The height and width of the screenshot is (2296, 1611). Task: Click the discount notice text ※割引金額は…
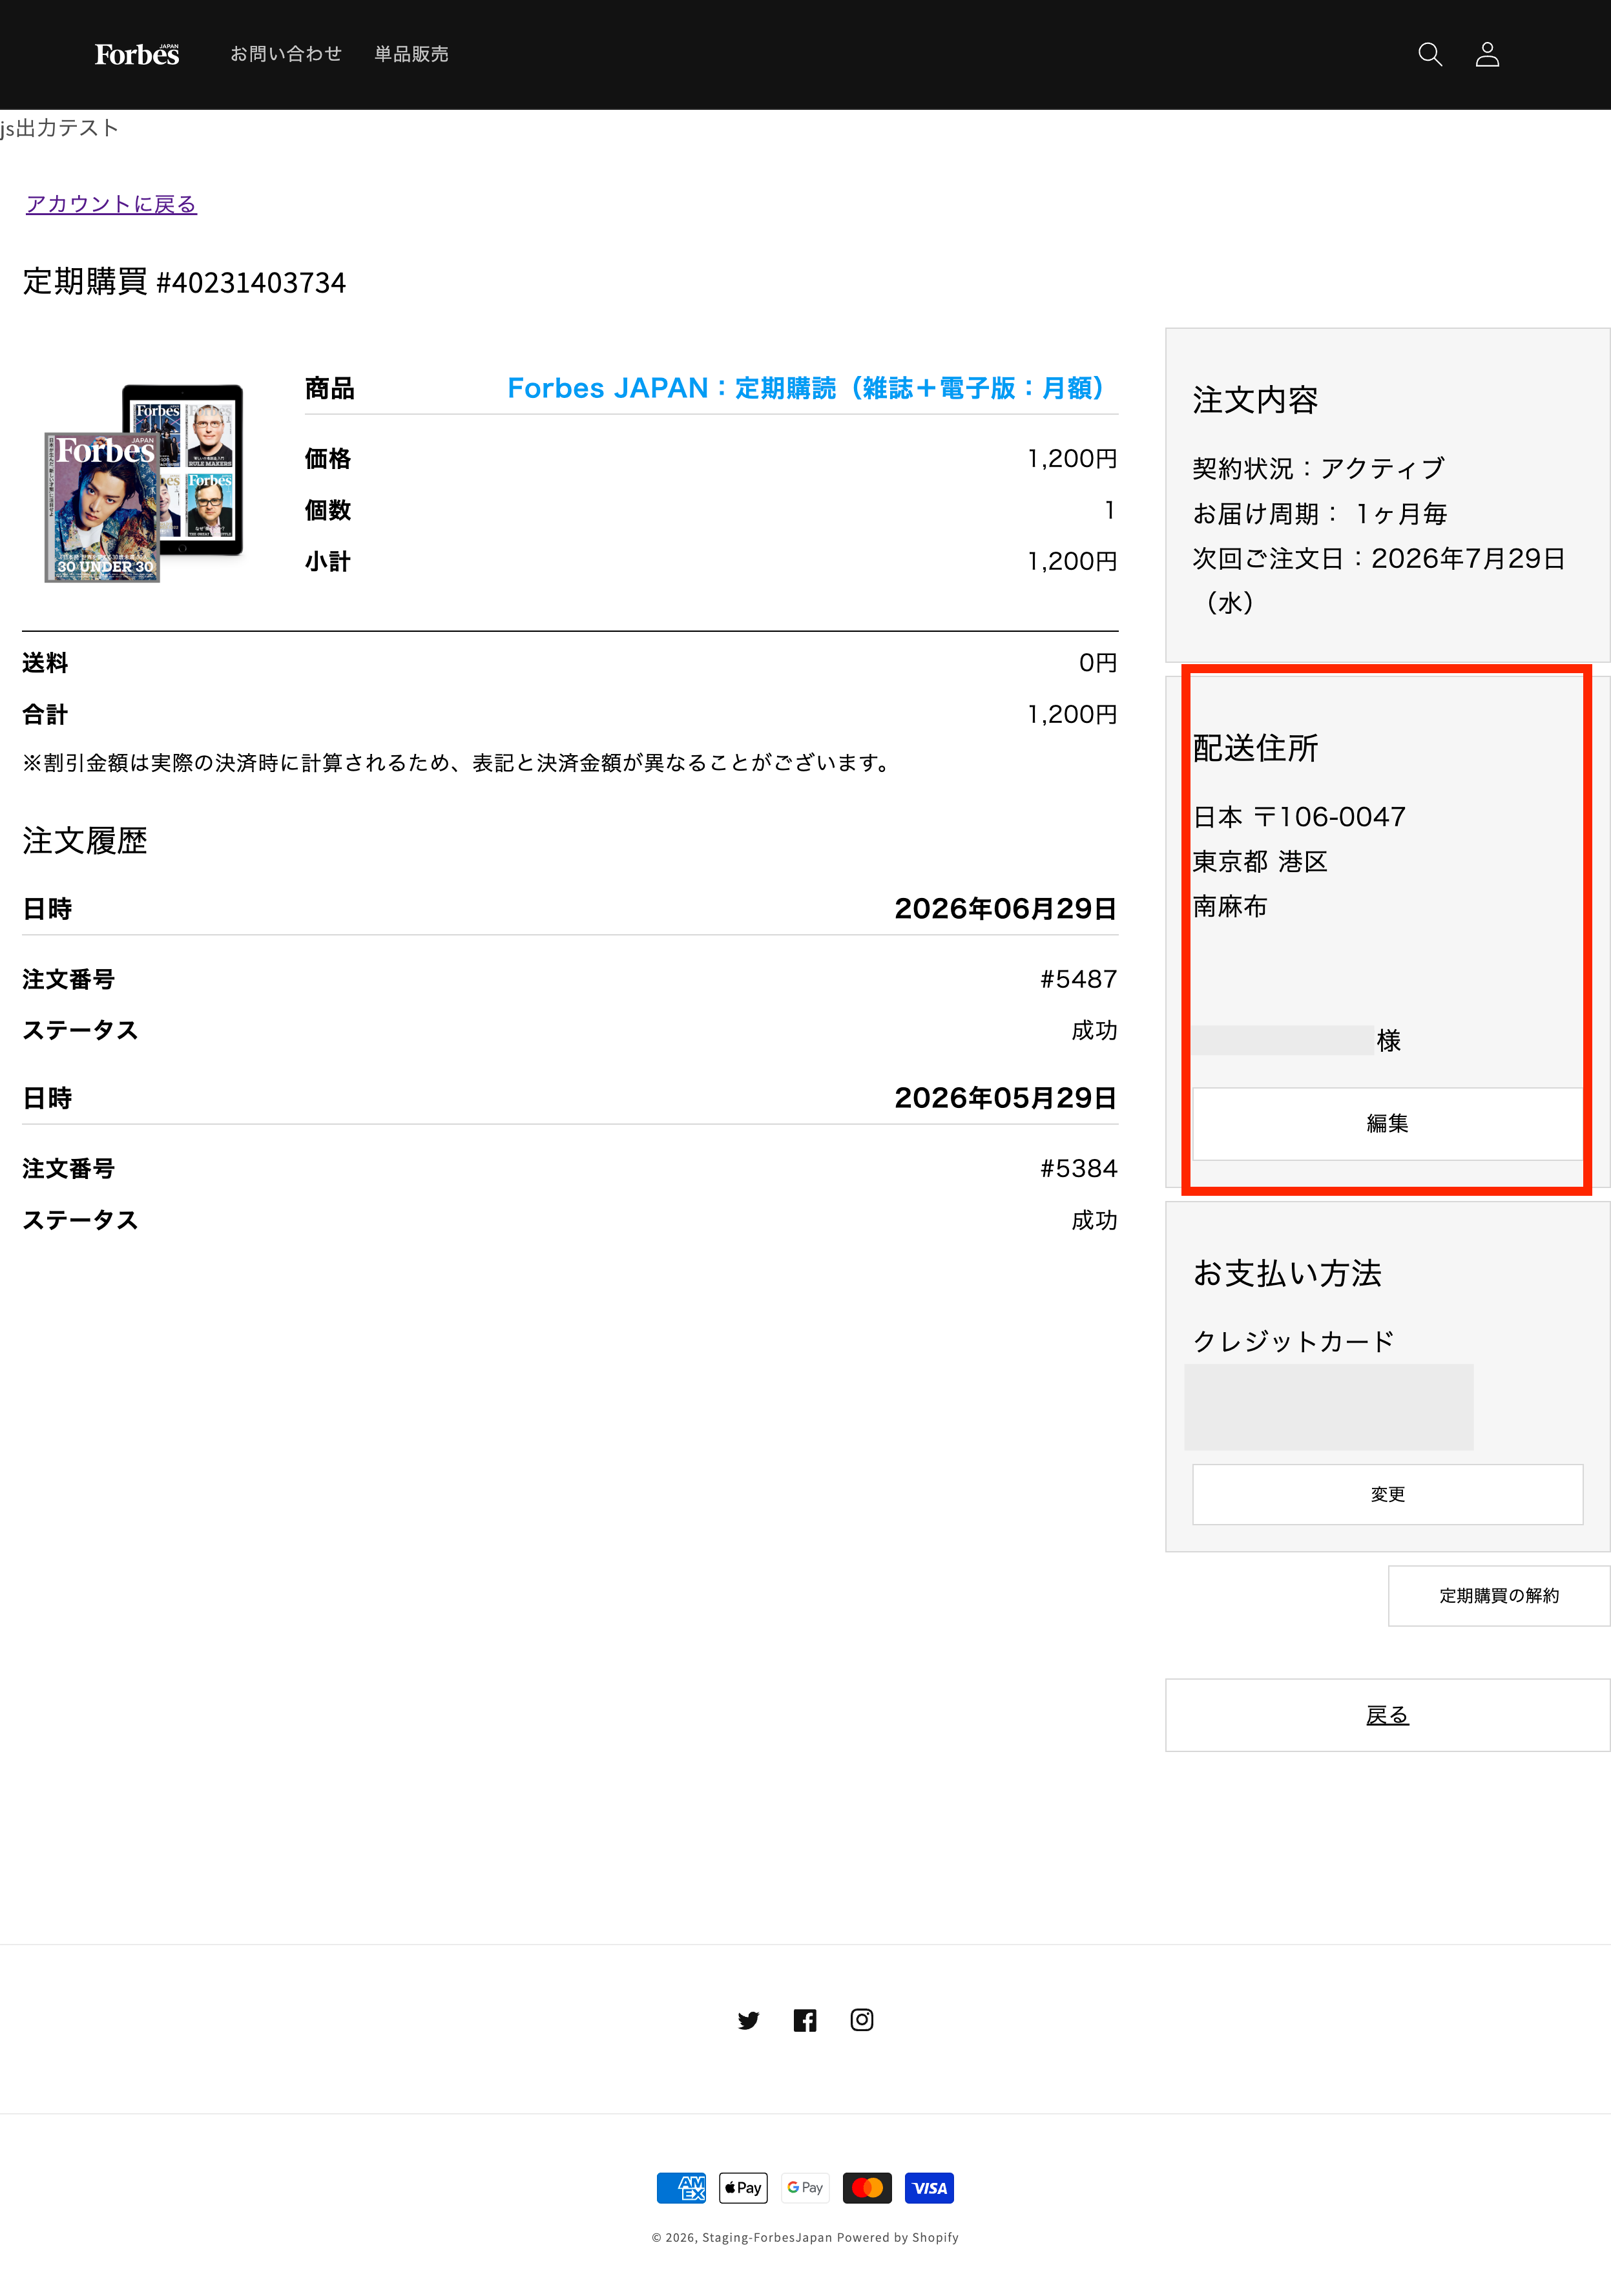point(458,763)
